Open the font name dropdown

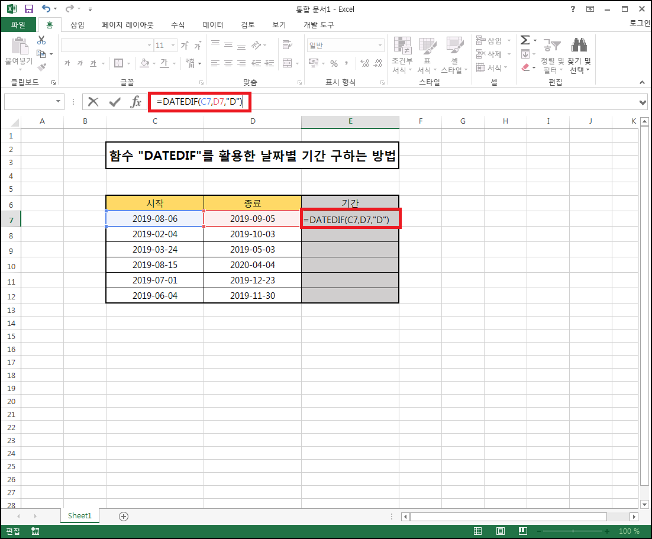tap(149, 46)
